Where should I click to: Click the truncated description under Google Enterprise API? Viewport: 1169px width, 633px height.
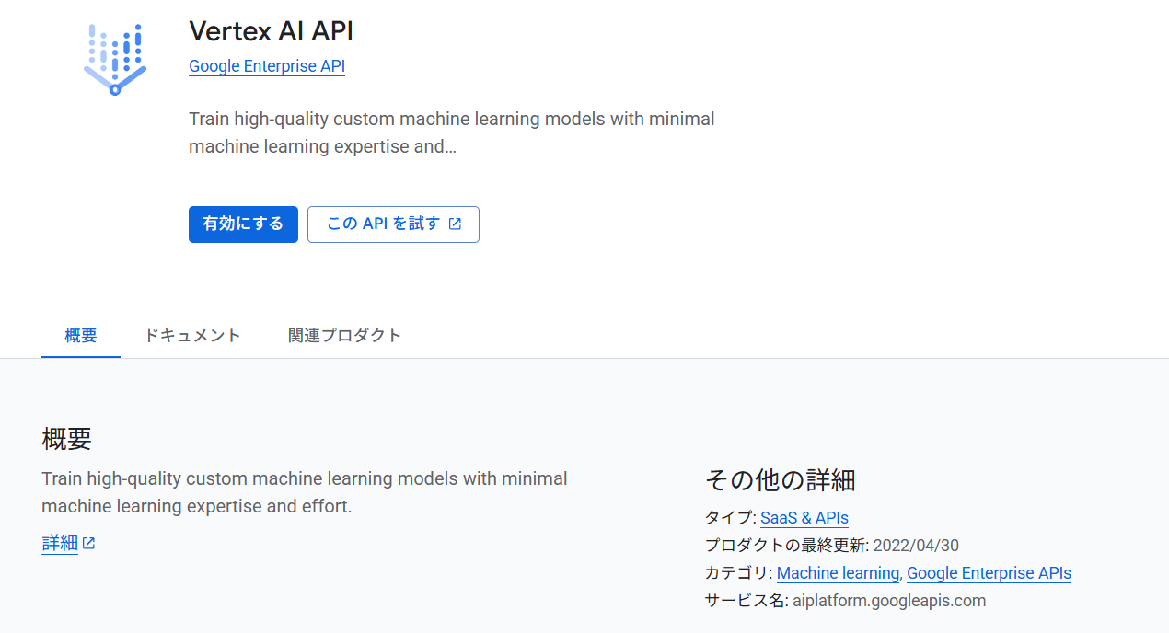pos(451,132)
